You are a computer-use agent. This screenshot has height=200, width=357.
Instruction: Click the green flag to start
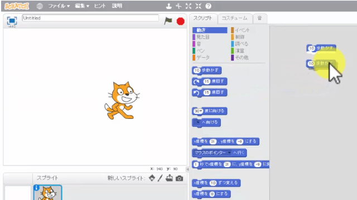[x=168, y=21]
